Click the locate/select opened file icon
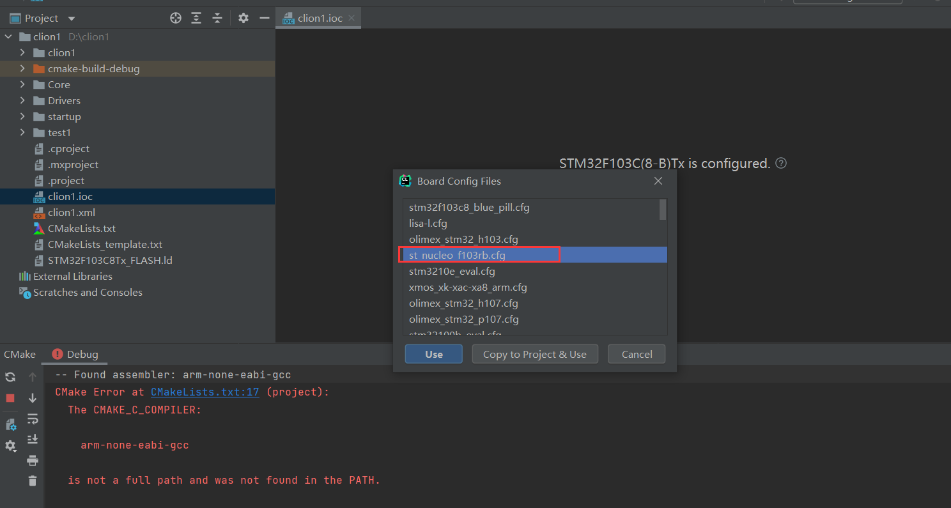The width and height of the screenshot is (951, 508). pos(176,18)
